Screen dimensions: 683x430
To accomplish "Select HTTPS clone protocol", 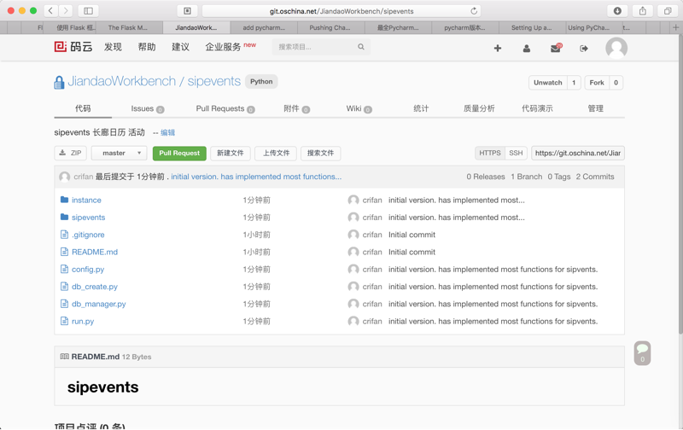I will click(489, 154).
